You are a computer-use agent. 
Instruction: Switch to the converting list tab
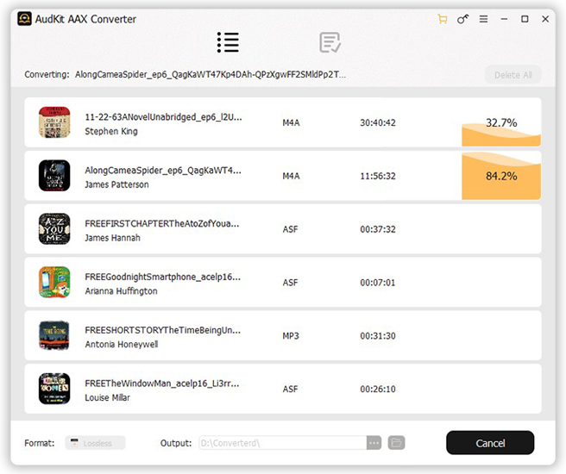pos(228,42)
